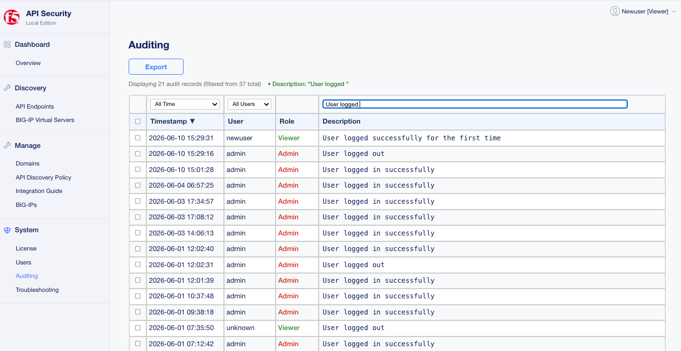Click the active filter 'Description: User logged' label

click(x=308, y=84)
